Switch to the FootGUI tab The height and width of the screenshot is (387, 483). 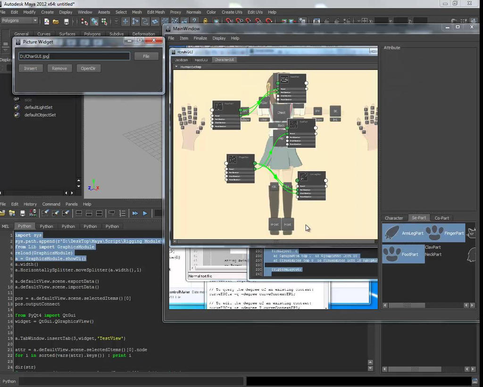(x=201, y=60)
